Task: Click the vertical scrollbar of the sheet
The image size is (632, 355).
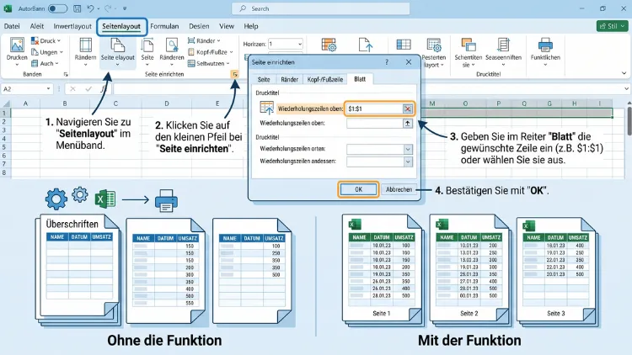Action: click(x=629, y=121)
